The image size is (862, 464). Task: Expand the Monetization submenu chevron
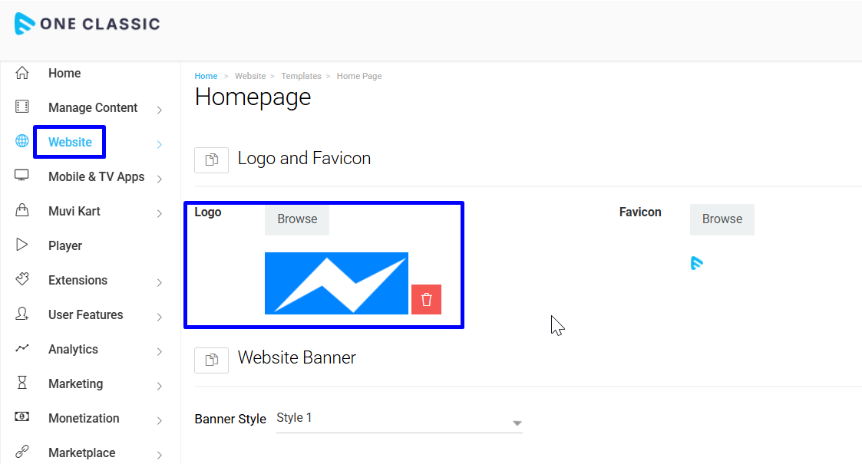point(159,420)
